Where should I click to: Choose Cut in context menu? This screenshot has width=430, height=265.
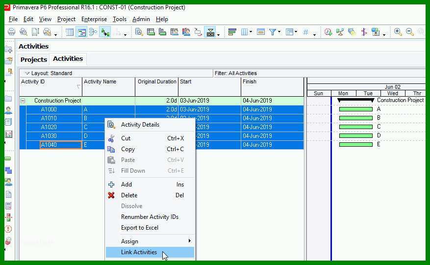point(150,138)
